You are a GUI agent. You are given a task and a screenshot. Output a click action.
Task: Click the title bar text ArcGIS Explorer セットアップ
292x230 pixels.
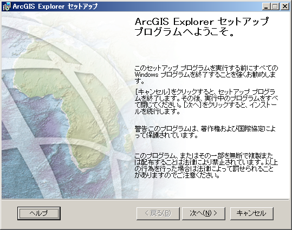point(55,6)
